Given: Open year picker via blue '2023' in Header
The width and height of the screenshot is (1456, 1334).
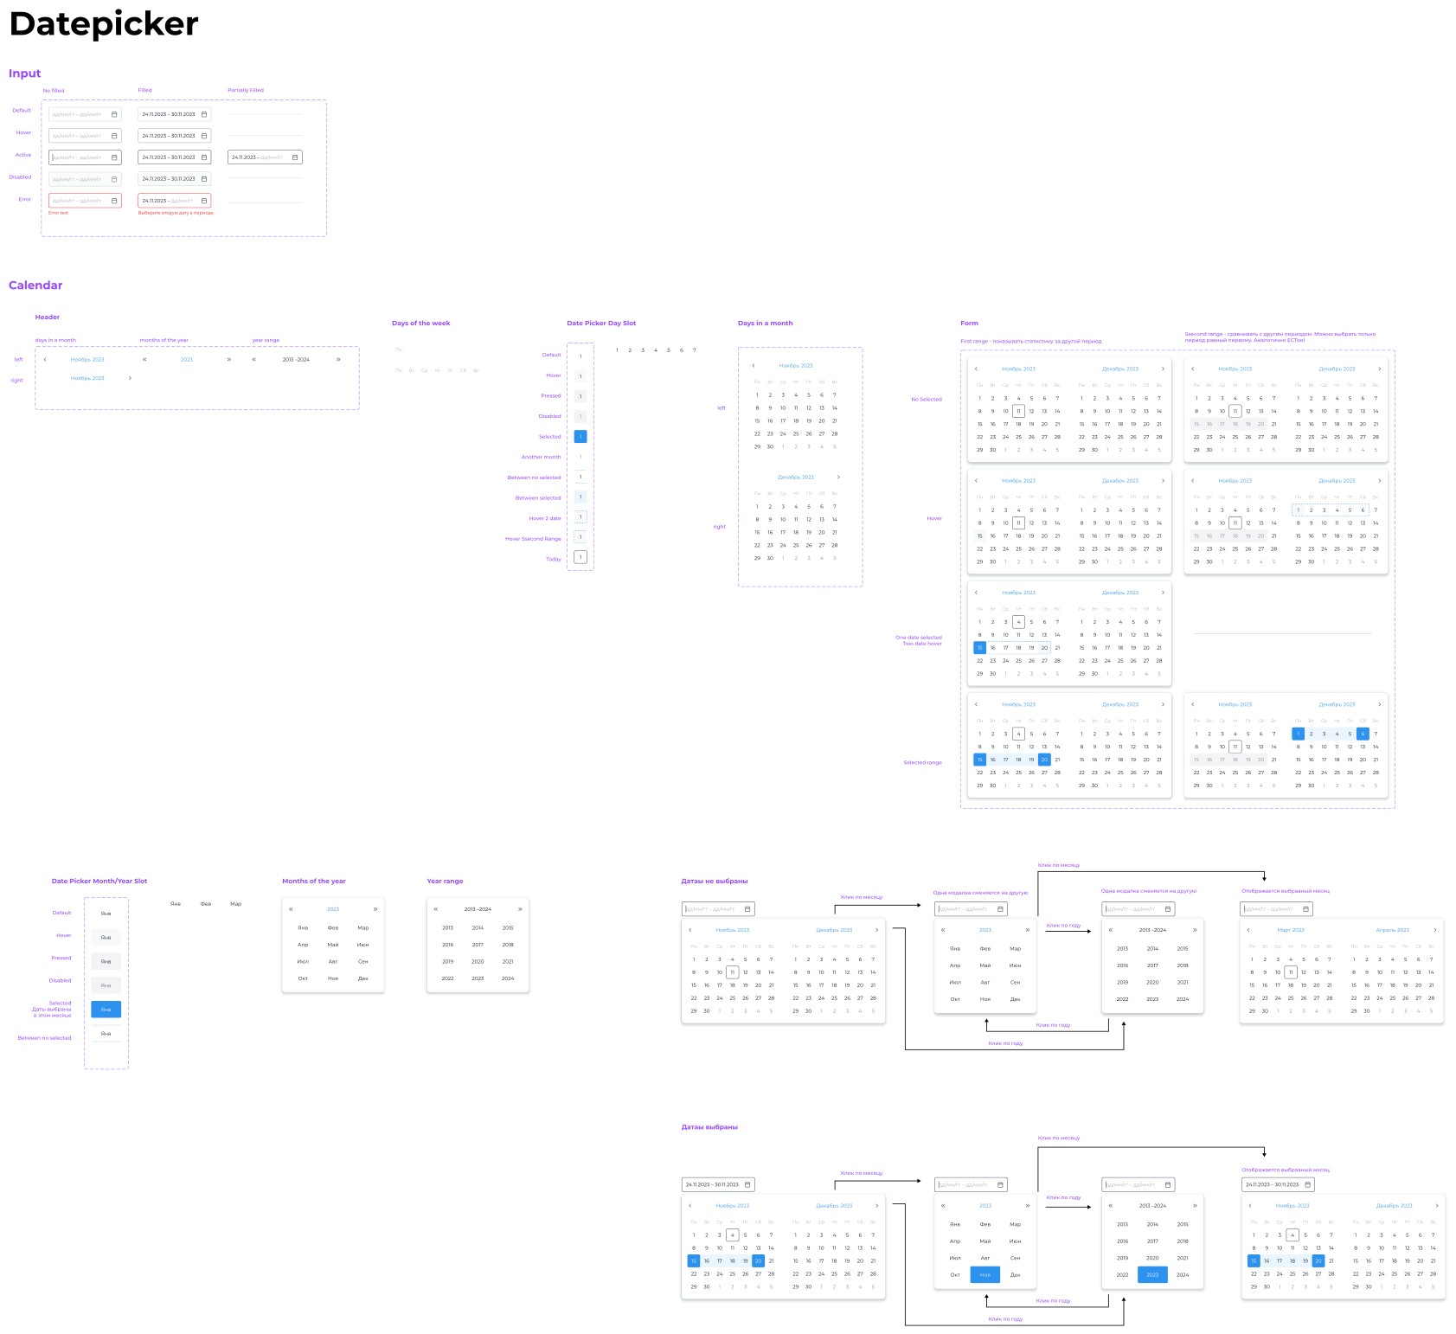Looking at the screenshot, I should pyautogui.click(x=187, y=360).
